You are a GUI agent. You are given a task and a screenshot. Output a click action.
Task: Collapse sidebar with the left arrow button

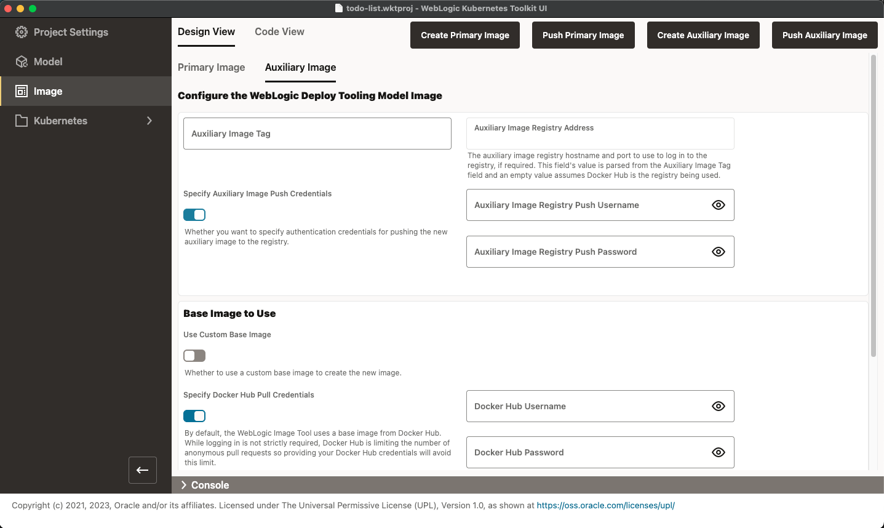tap(143, 470)
